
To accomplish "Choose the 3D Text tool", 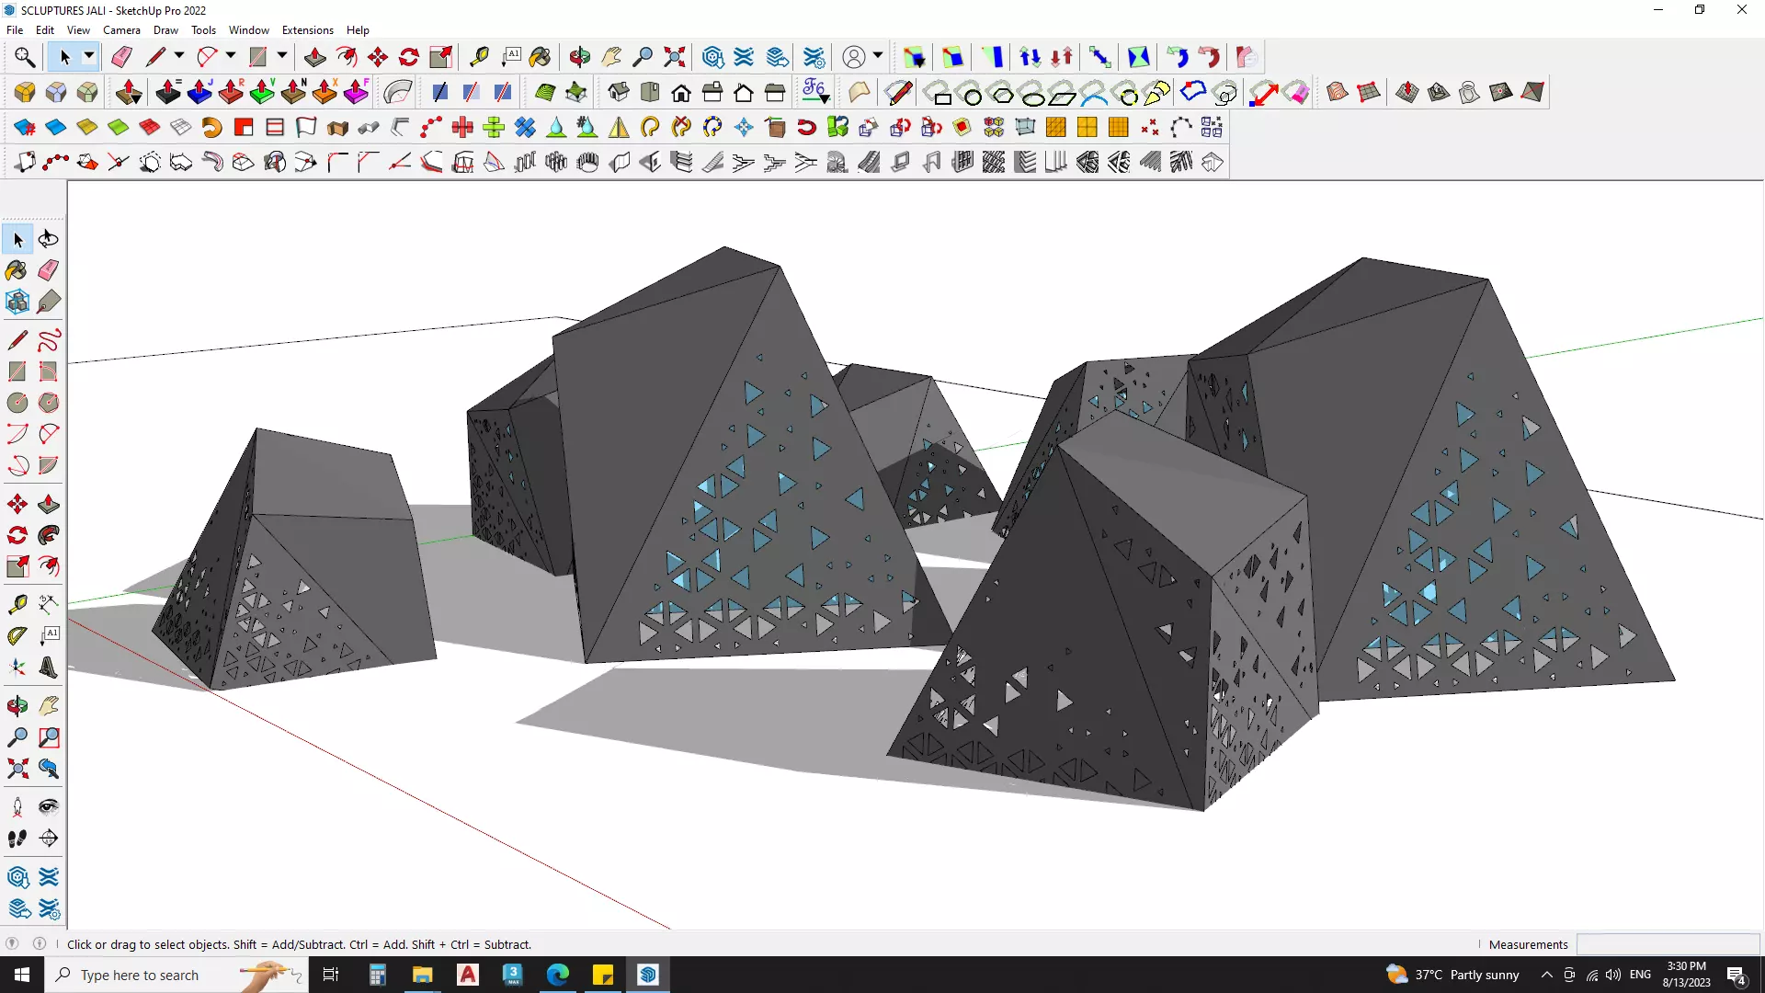I will point(49,668).
